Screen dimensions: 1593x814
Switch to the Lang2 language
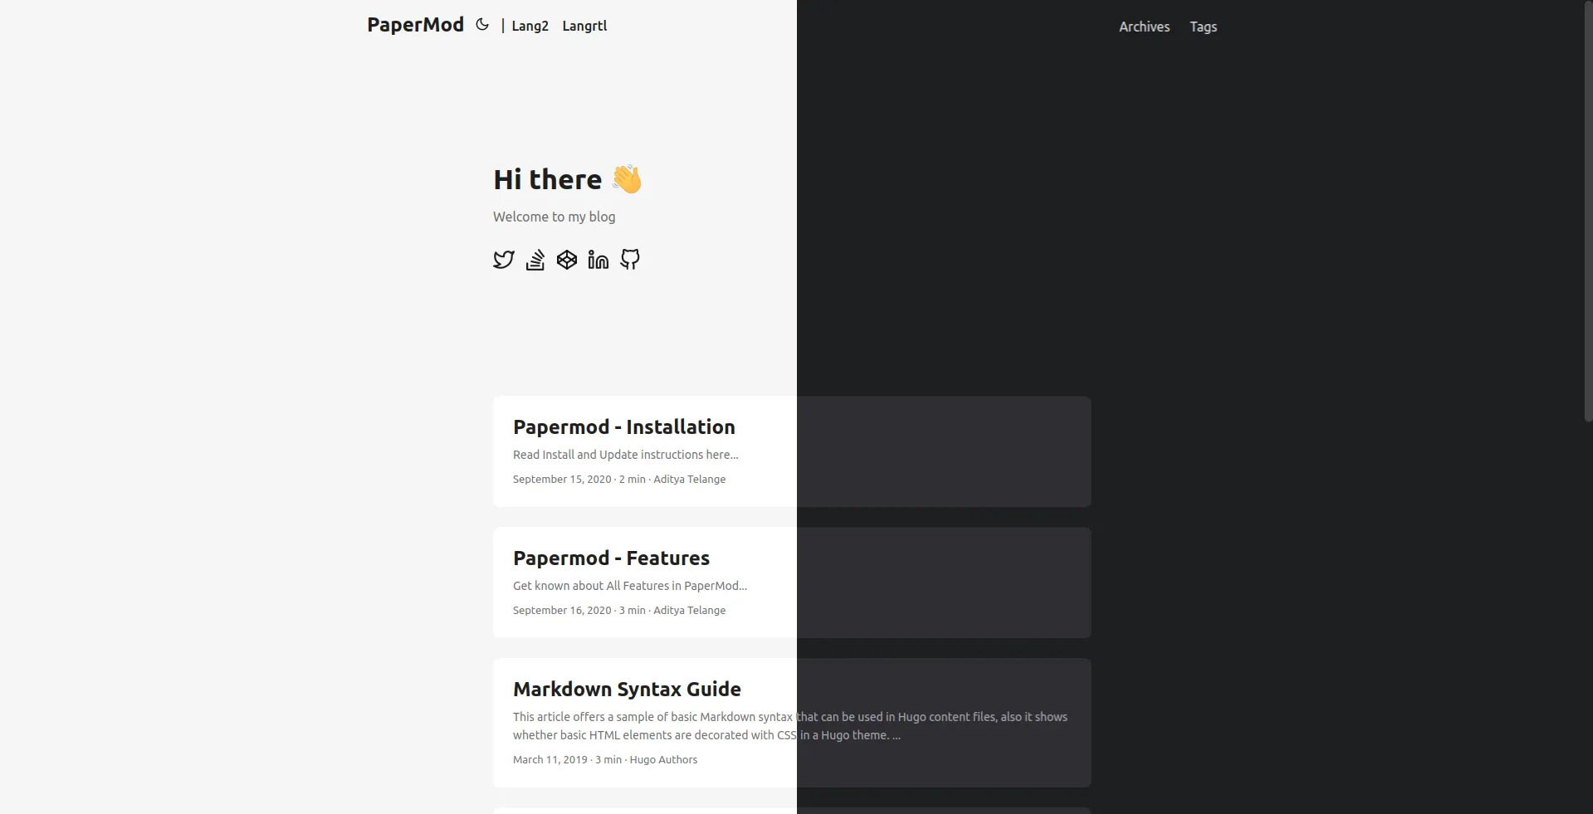[529, 26]
